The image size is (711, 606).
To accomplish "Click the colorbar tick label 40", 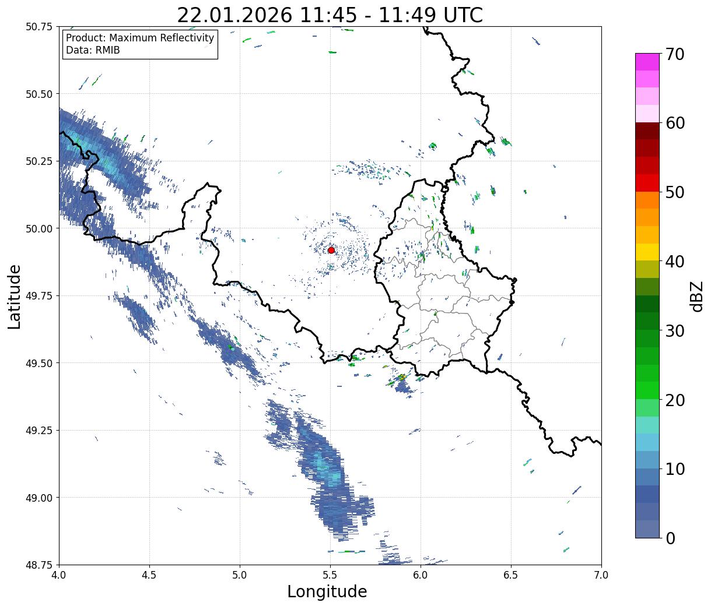I will [x=674, y=261].
